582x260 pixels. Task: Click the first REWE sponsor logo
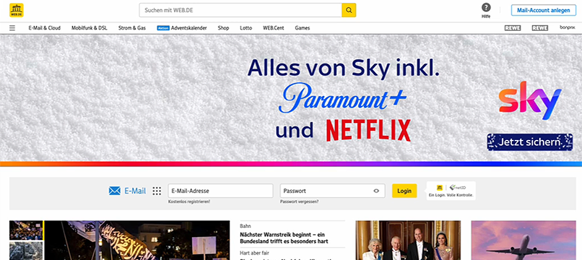point(513,28)
